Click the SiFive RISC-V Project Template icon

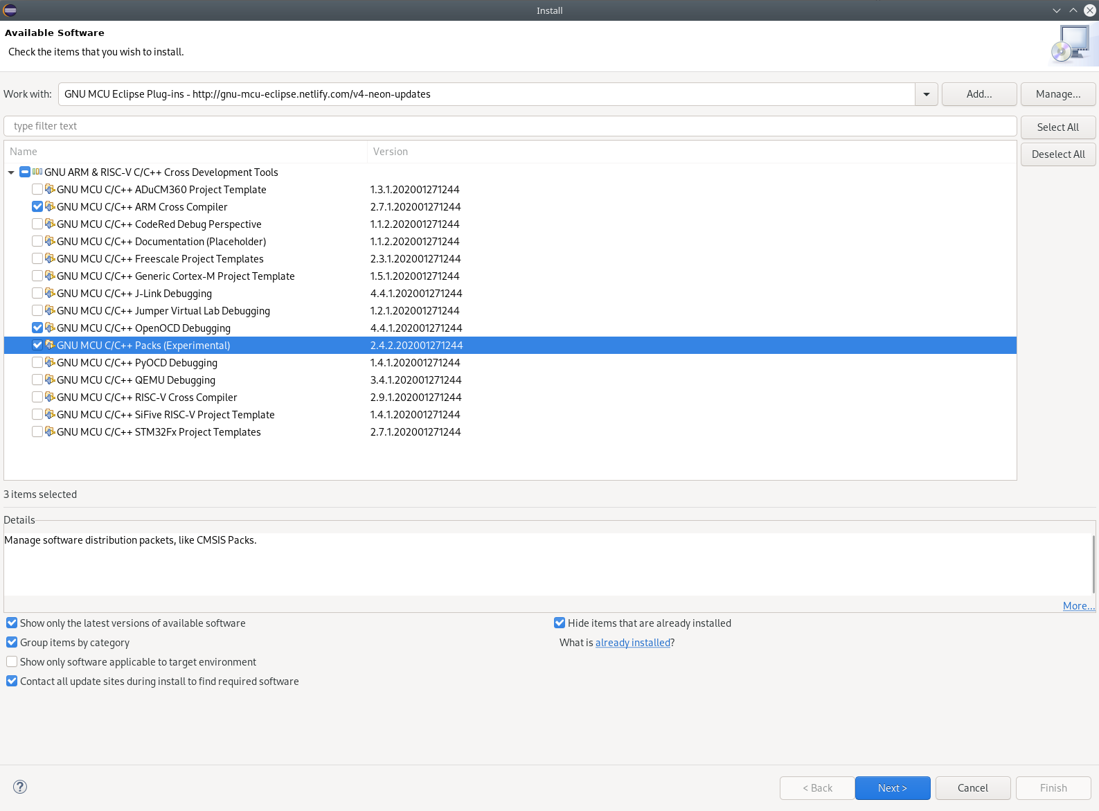click(x=50, y=414)
